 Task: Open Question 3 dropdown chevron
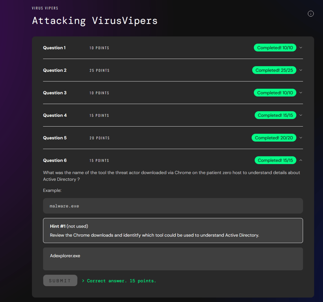pyautogui.click(x=301, y=93)
